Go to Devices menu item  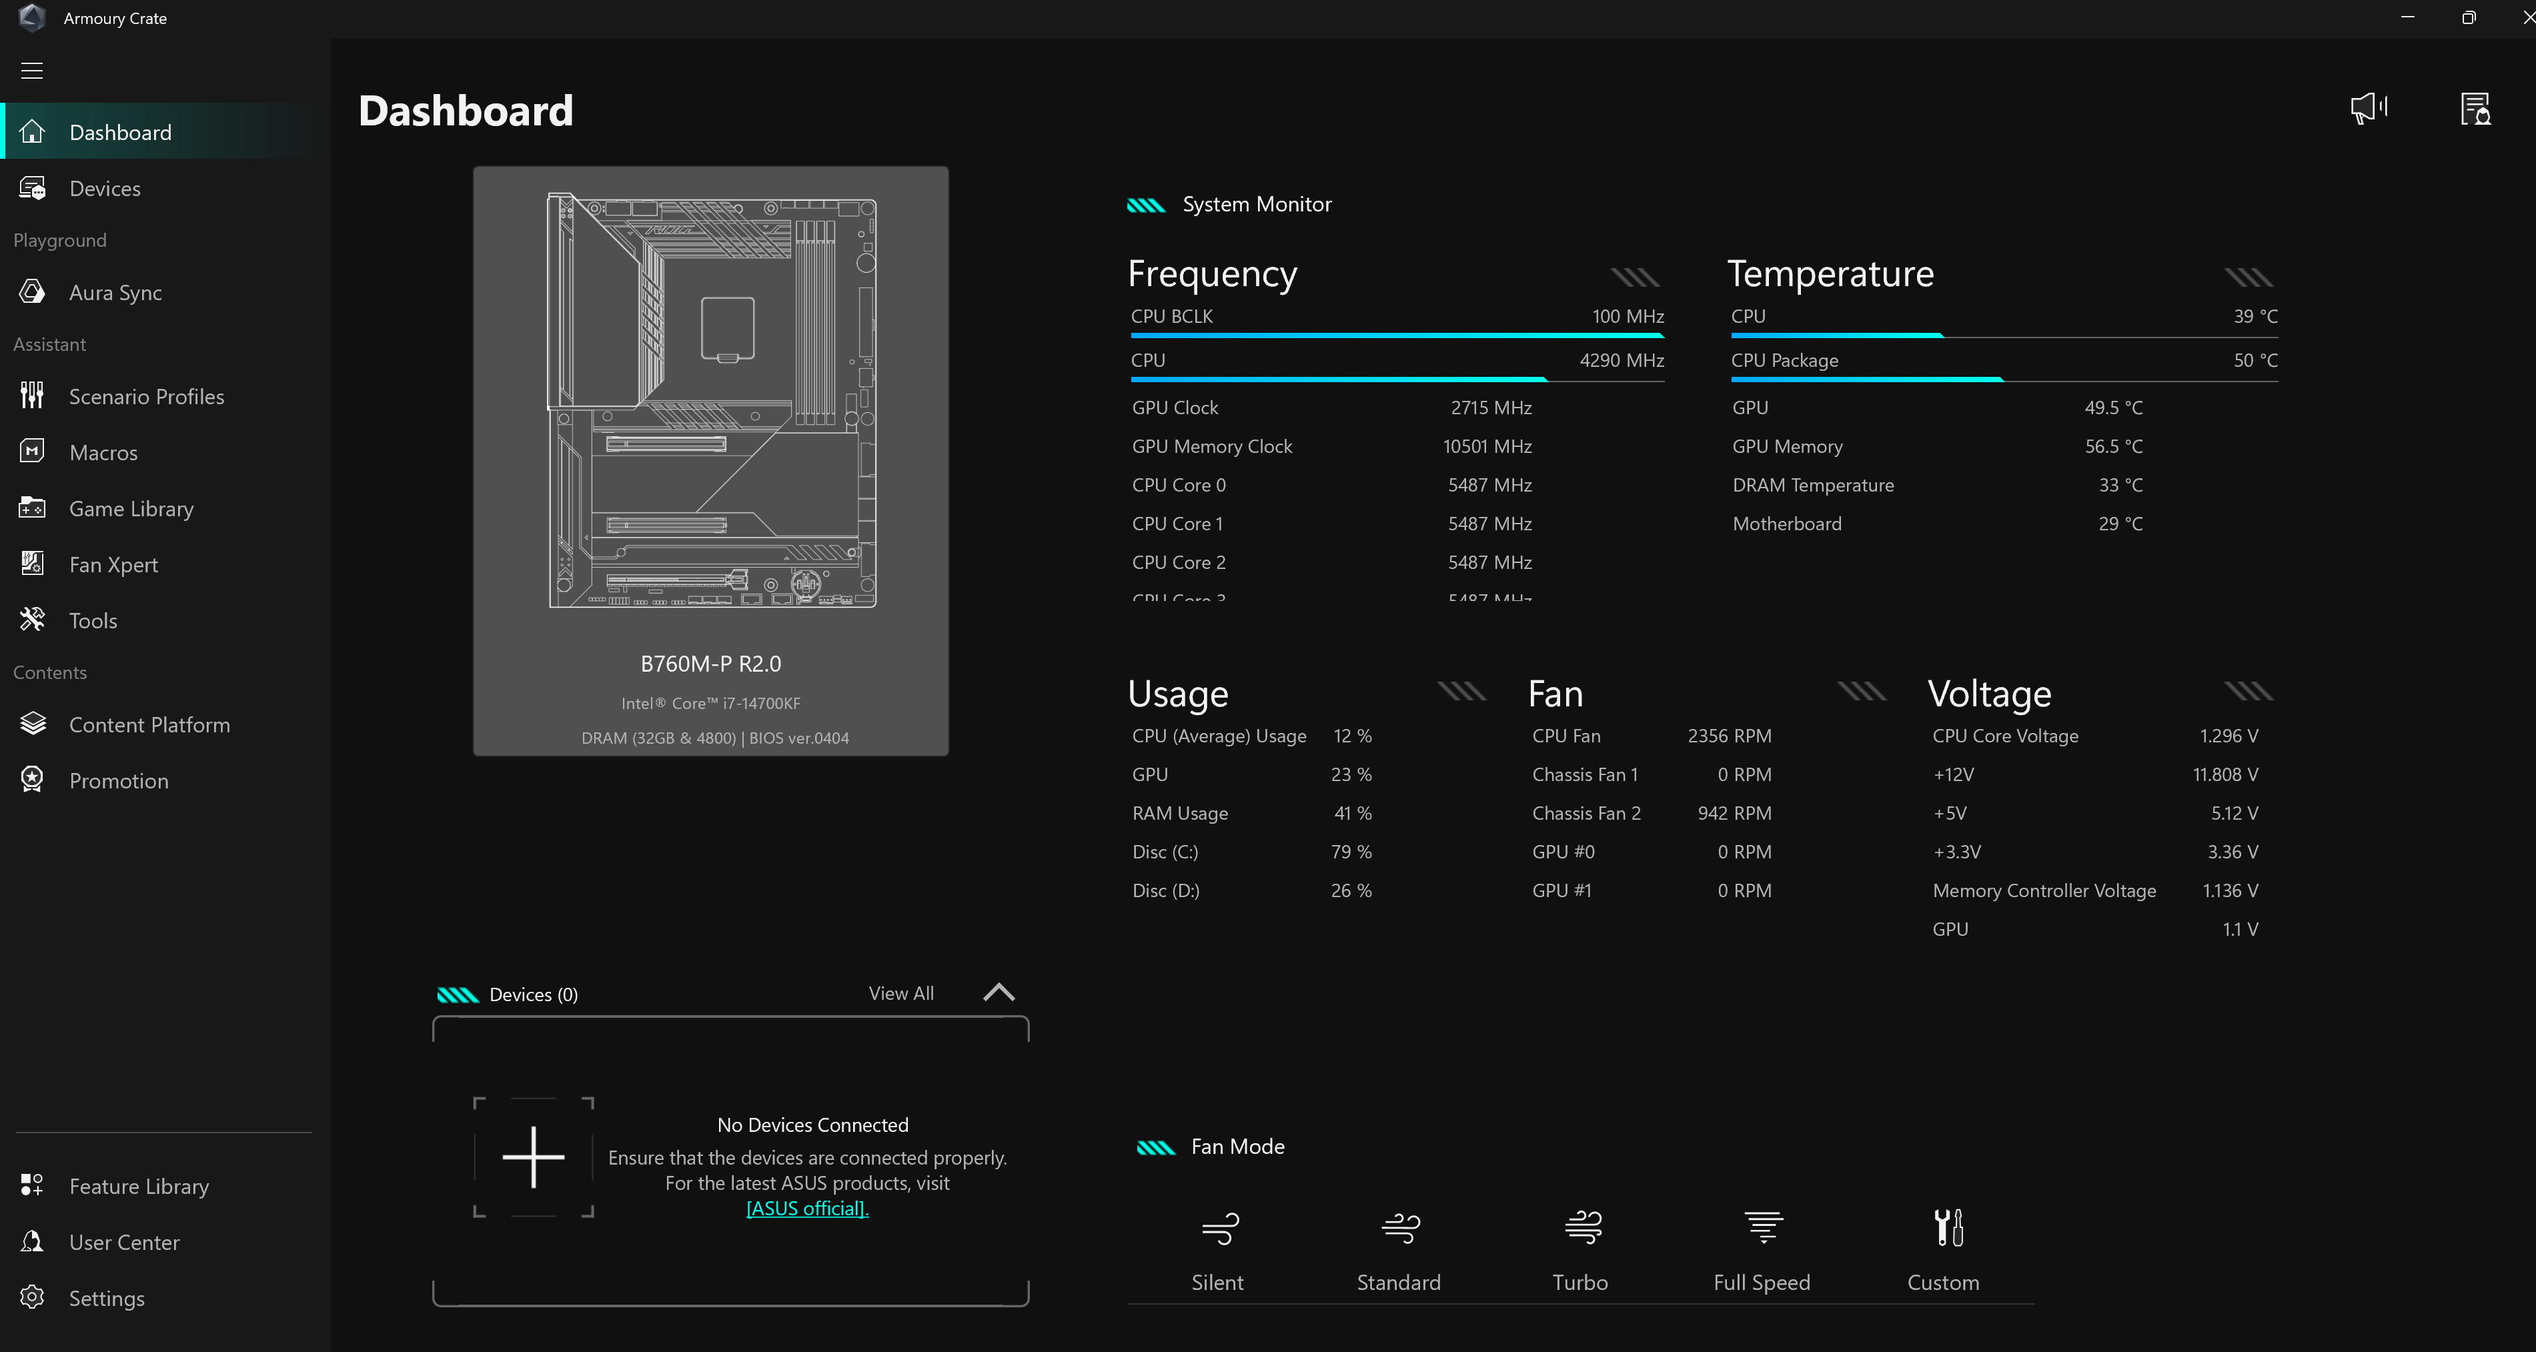click(104, 189)
